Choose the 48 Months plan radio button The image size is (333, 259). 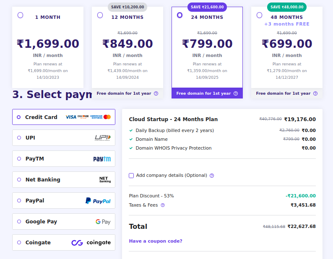(x=259, y=15)
